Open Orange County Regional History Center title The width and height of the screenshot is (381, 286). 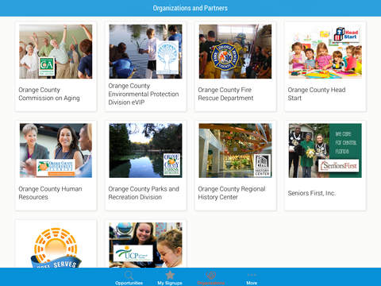[232, 193]
